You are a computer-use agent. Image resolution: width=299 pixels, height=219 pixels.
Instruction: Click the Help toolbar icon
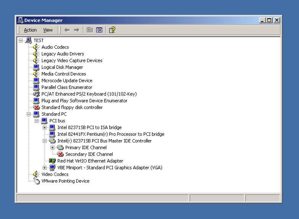(112, 30)
